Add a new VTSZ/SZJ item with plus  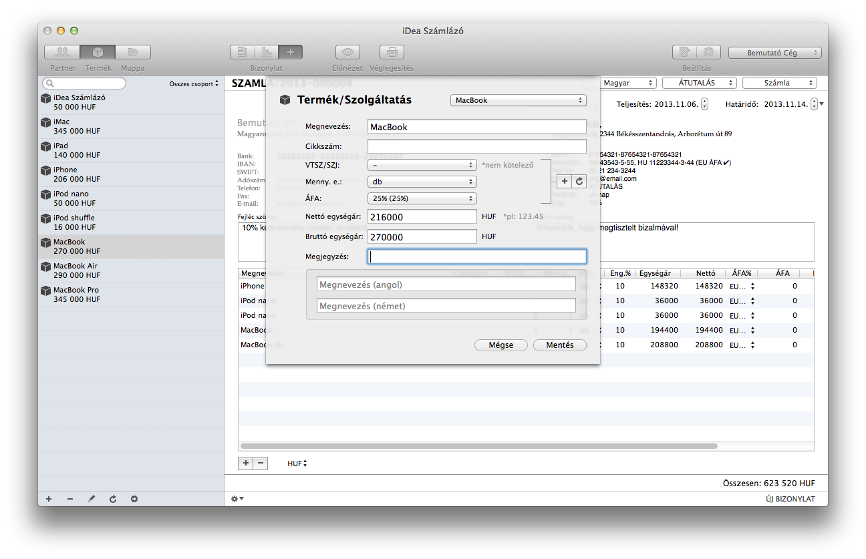565,181
